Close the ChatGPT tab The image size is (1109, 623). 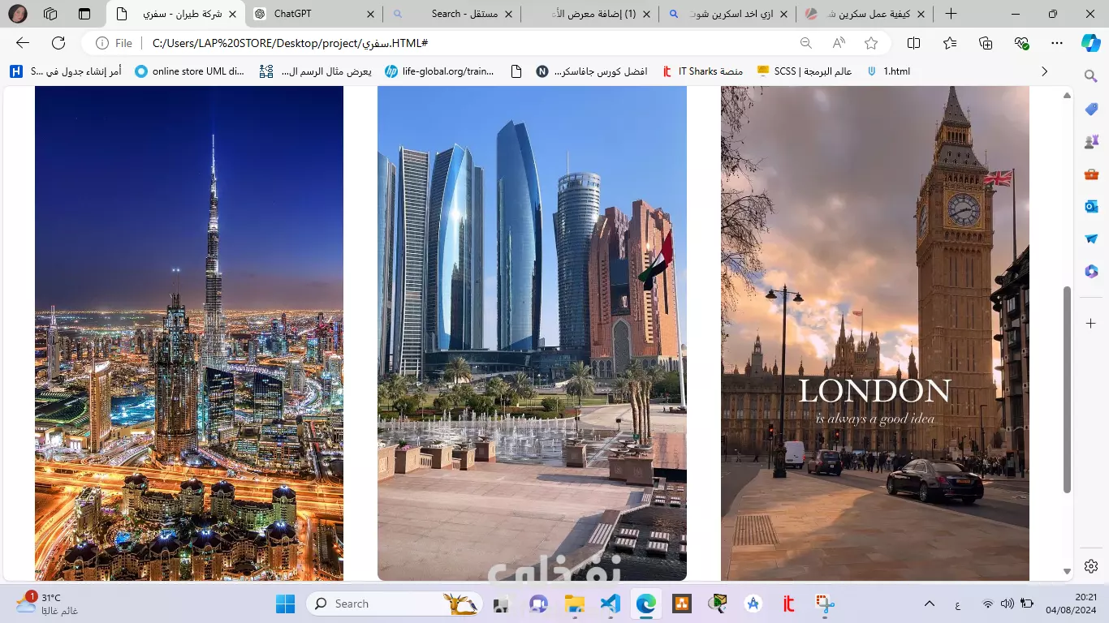point(370,14)
